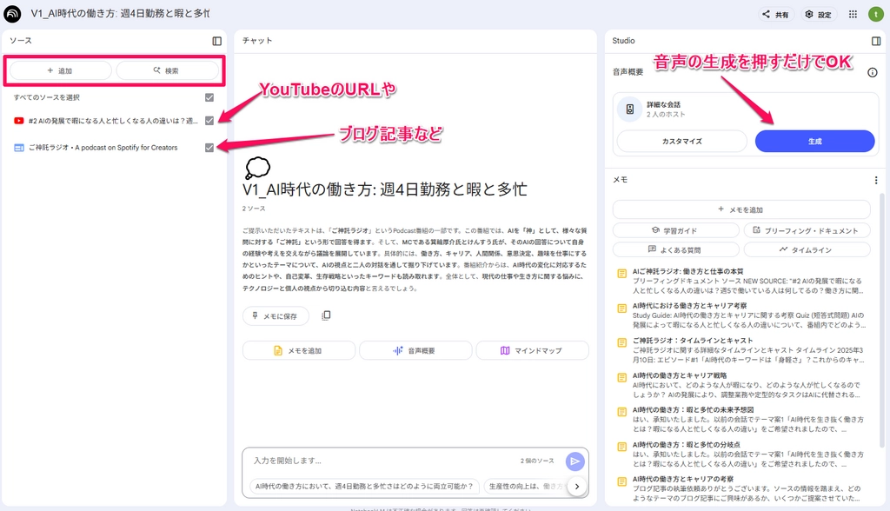Click the 学習ガイド button
The width and height of the screenshot is (890, 511).
click(675, 230)
